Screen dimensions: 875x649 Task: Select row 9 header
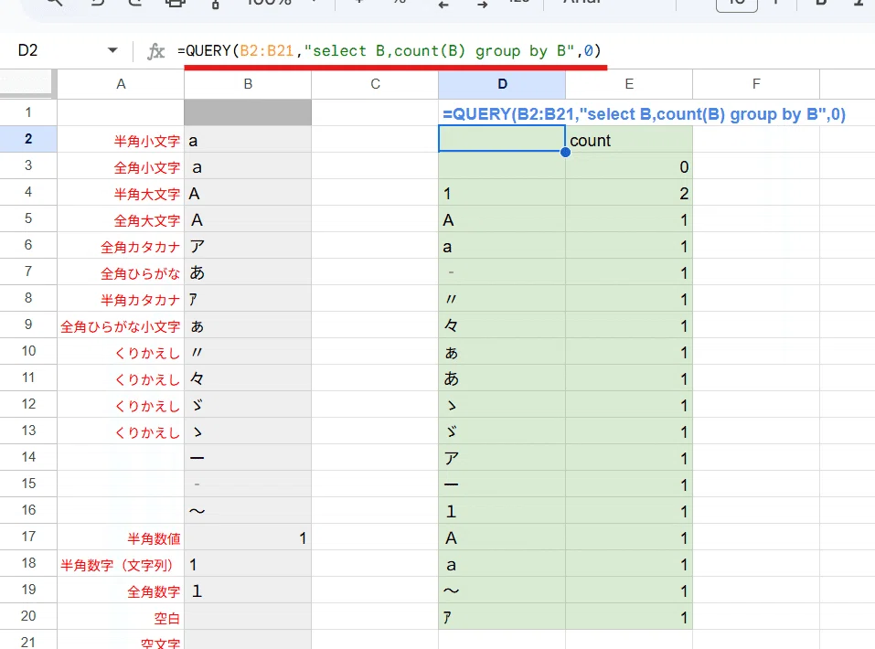point(28,324)
